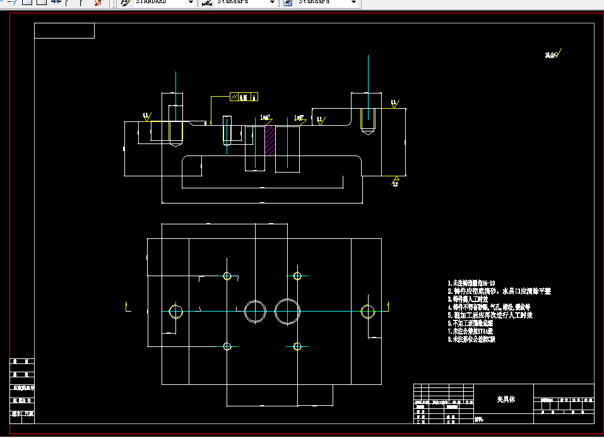Open the STANDARD text style dropdown

click(191, 3)
